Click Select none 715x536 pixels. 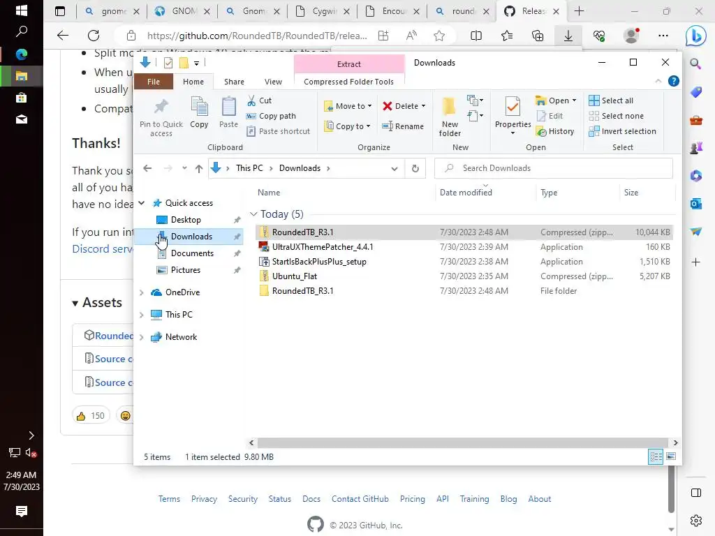(x=616, y=116)
